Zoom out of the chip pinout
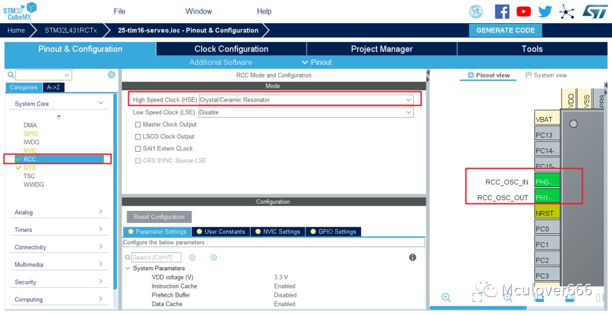Viewport: 612px width, 315px height. 507,297
